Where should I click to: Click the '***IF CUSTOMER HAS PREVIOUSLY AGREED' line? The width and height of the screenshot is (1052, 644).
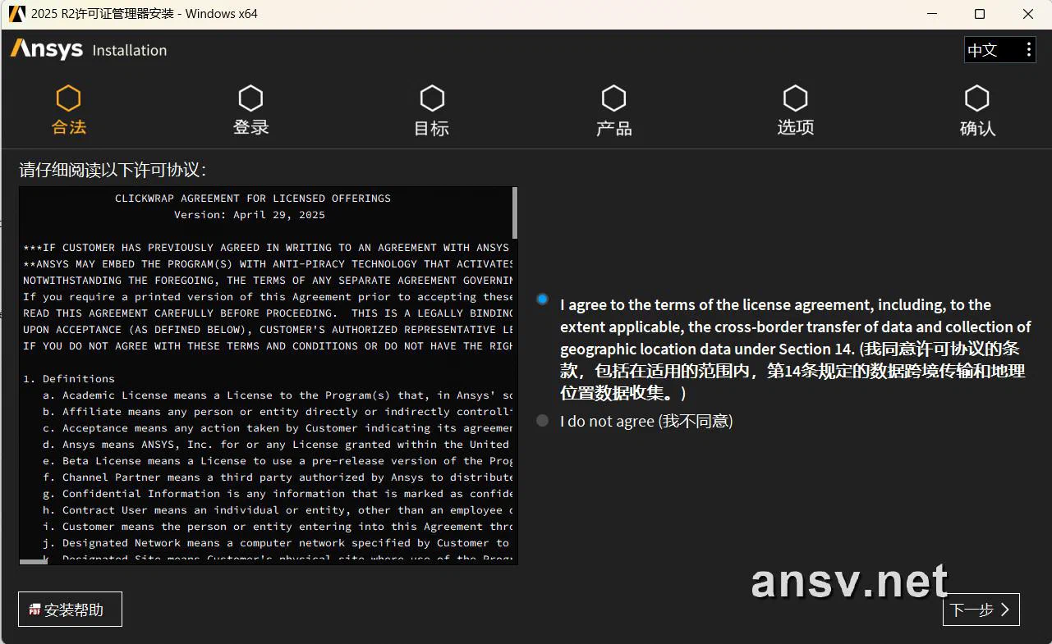tap(268, 248)
